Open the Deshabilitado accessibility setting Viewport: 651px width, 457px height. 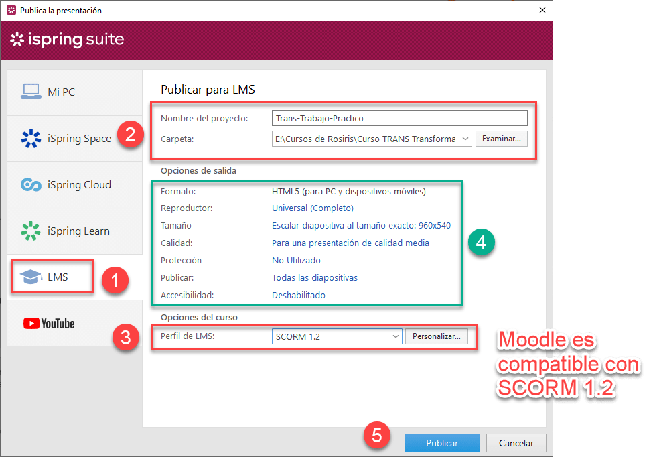point(299,296)
